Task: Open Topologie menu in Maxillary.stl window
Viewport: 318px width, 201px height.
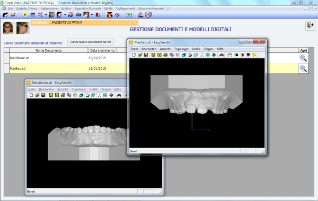Action: coord(181,49)
